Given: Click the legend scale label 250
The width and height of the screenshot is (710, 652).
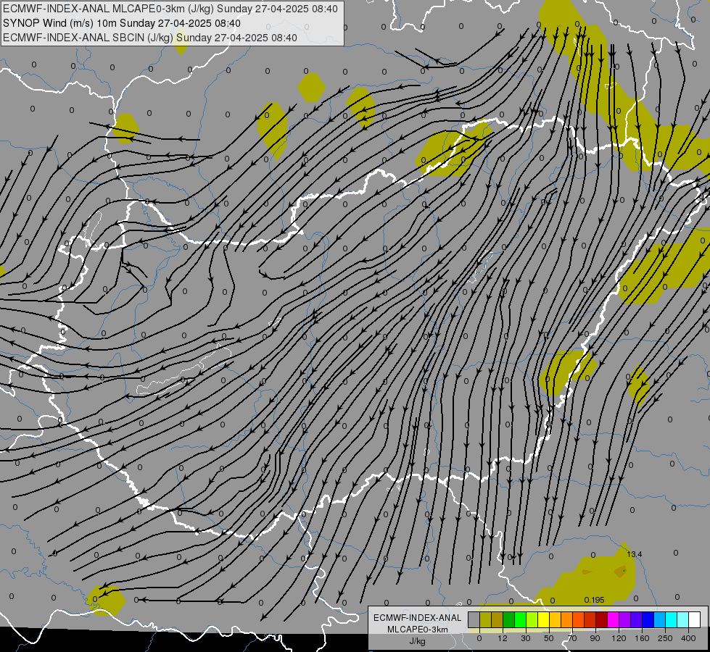Looking at the screenshot, I should pyautogui.click(x=665, y=638).
